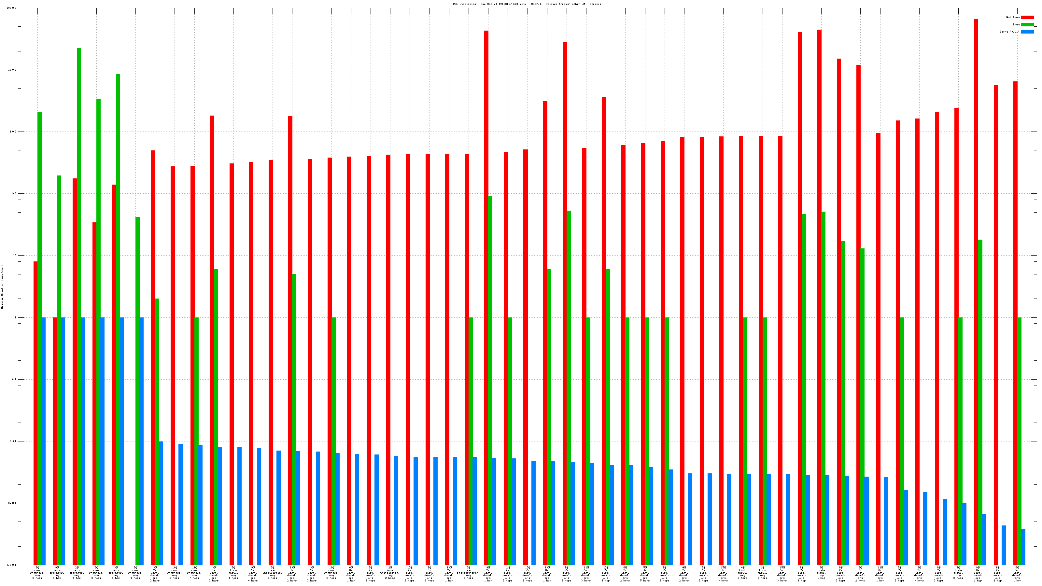Click the 'Message Count or Spam Score' axis label

click(2, 287)
